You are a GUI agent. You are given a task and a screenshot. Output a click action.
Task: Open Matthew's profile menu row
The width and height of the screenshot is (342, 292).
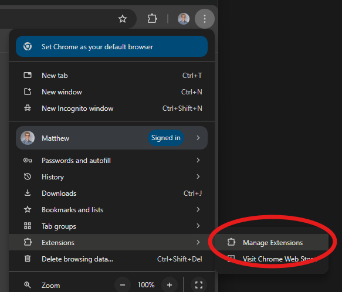tap(111, 138)
